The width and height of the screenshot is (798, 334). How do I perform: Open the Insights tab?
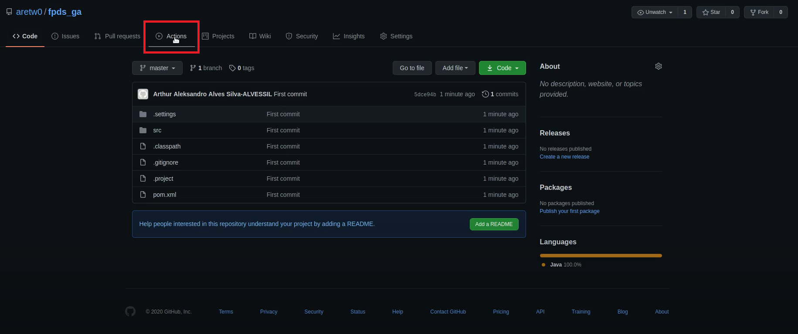tap(349, 36)
